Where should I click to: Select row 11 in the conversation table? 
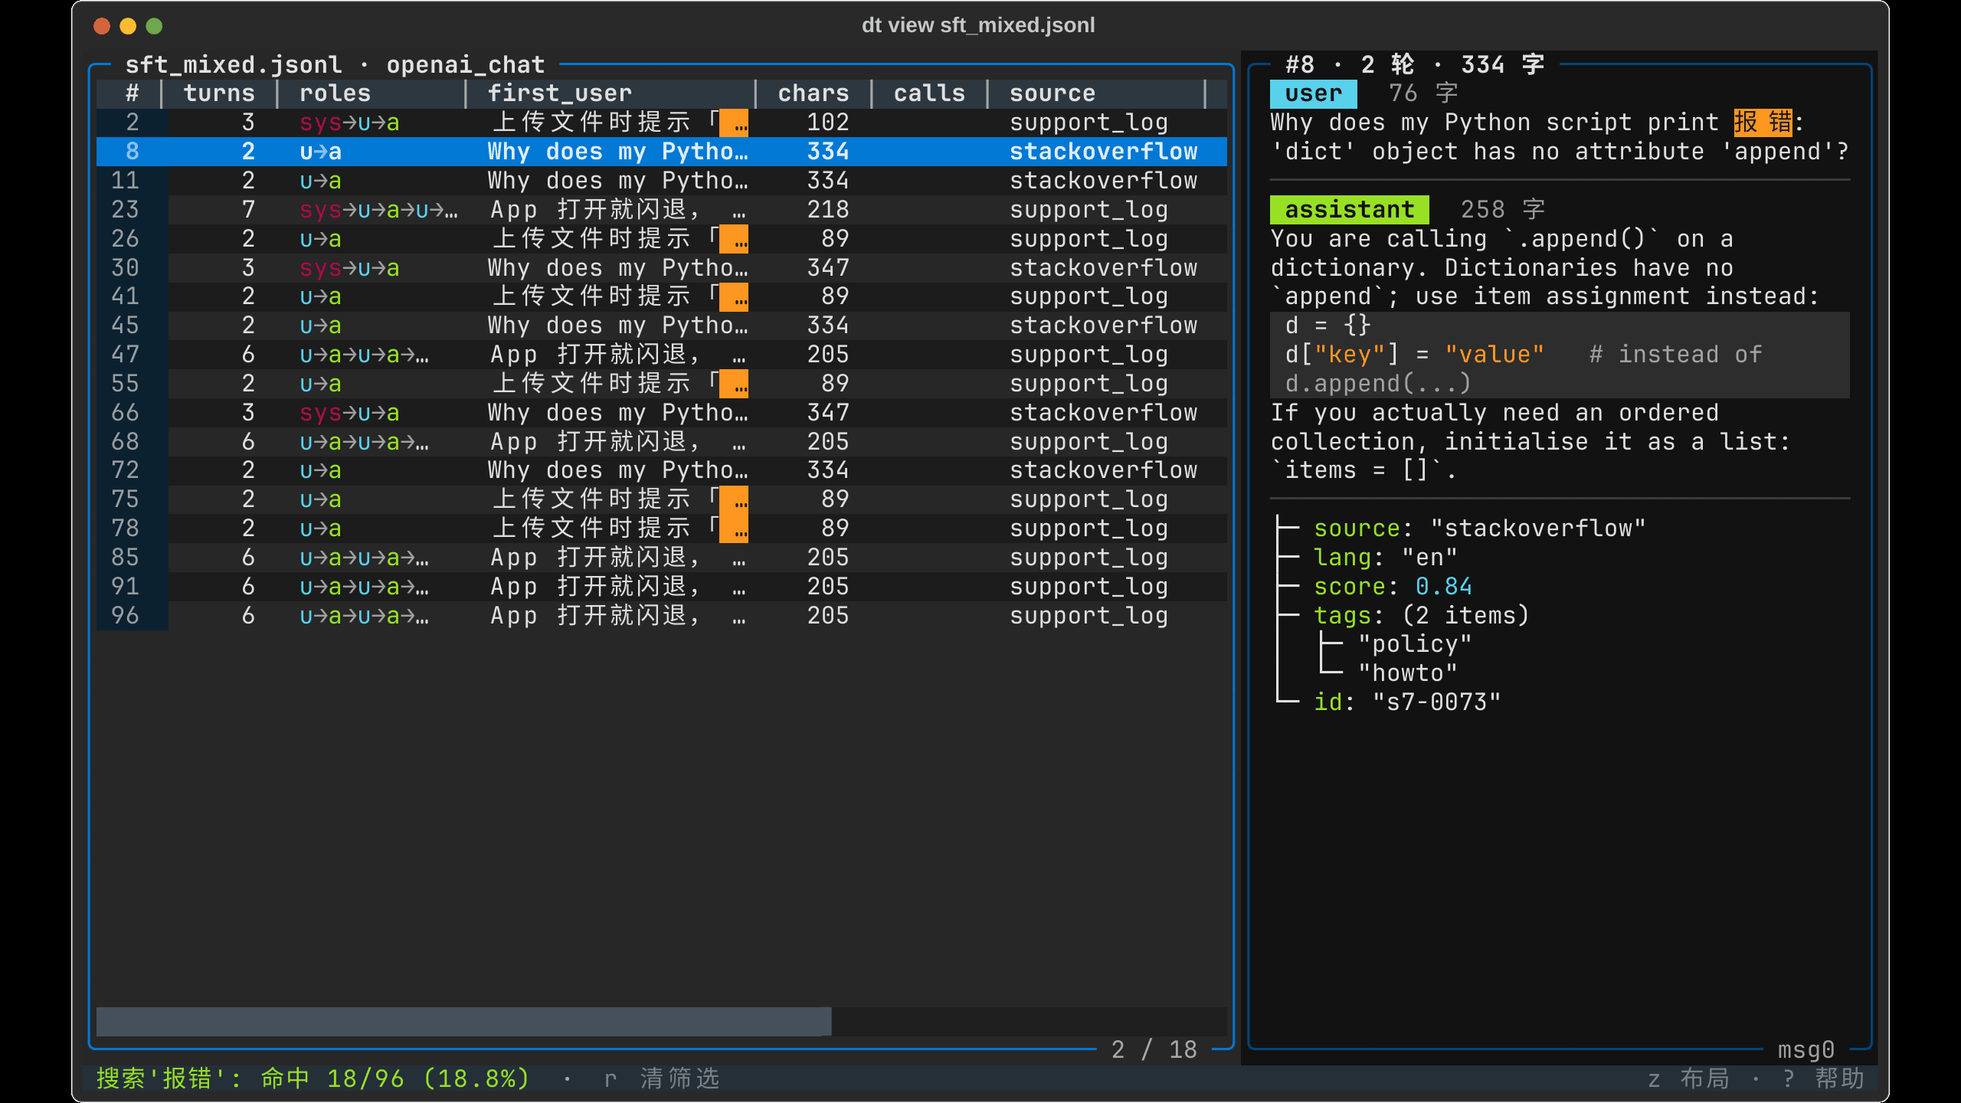(661, 181)
